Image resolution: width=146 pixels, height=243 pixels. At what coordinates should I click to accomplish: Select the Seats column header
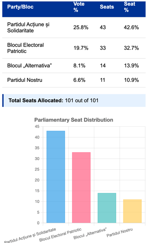coord(107,7)
